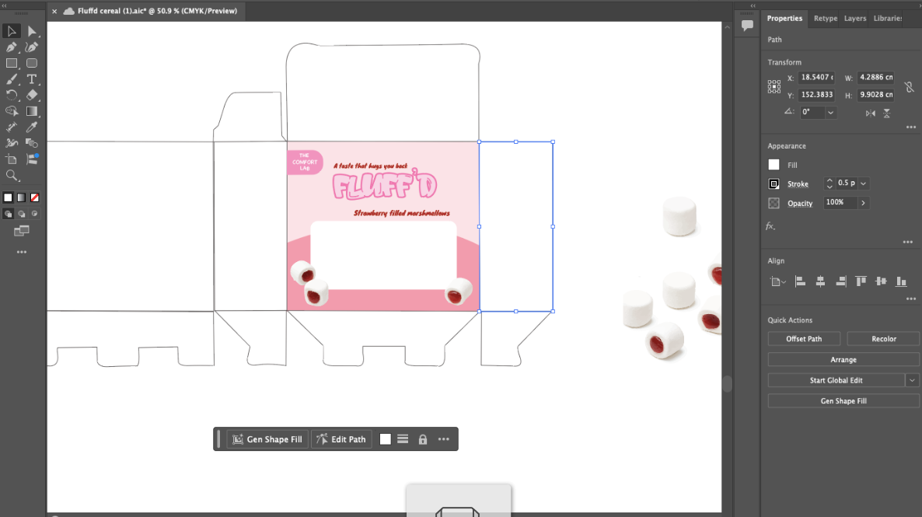Image resolution: width=922 pixels, height=517 pixels.
Task: Set color mode to solid Color
Action: [x=9, y=197]
